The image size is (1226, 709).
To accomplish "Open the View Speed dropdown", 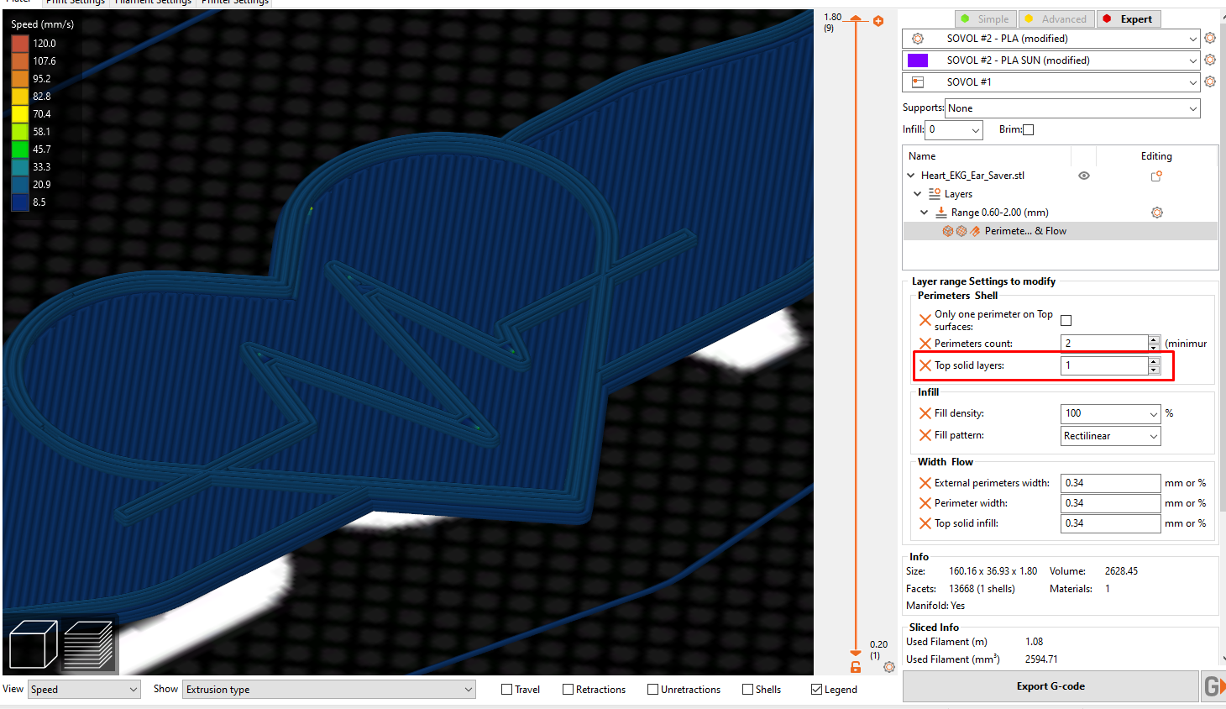I will click(x=84, y=690).
